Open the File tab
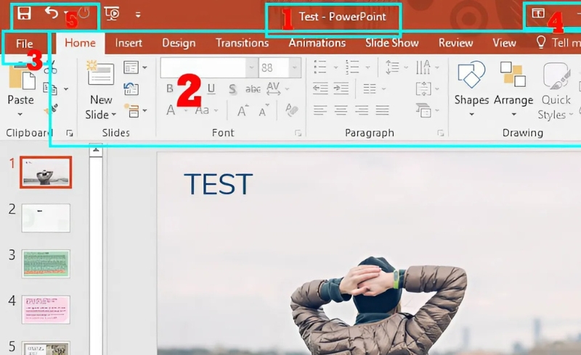The width and height of the screenshot is (581, 355). click(25, 43)
